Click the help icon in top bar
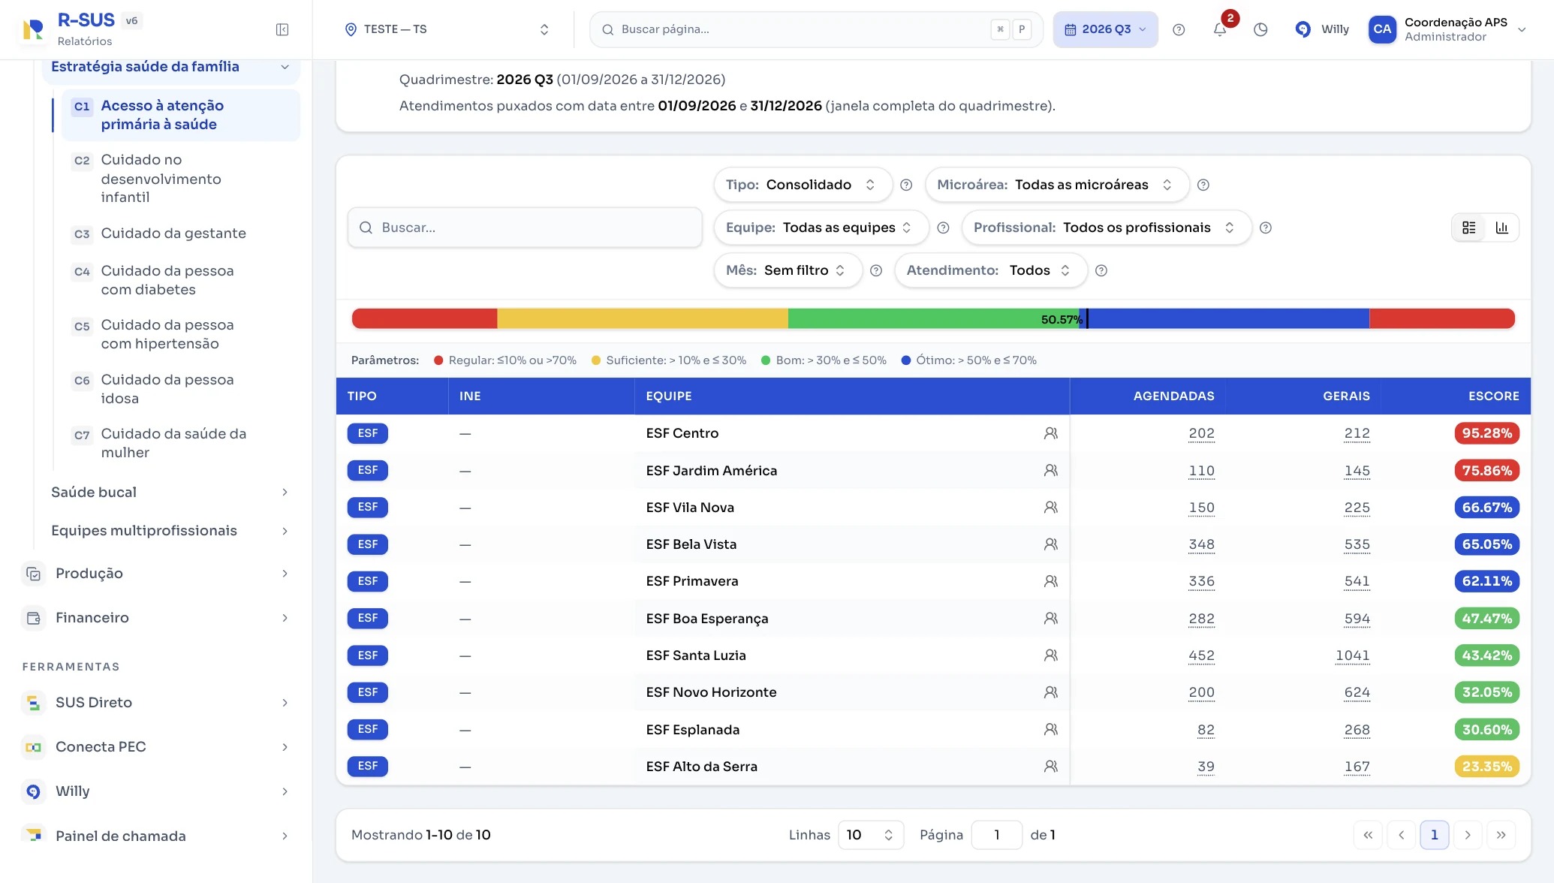This screenshot has width=1554, height=883. click(x=1179, y=29)
